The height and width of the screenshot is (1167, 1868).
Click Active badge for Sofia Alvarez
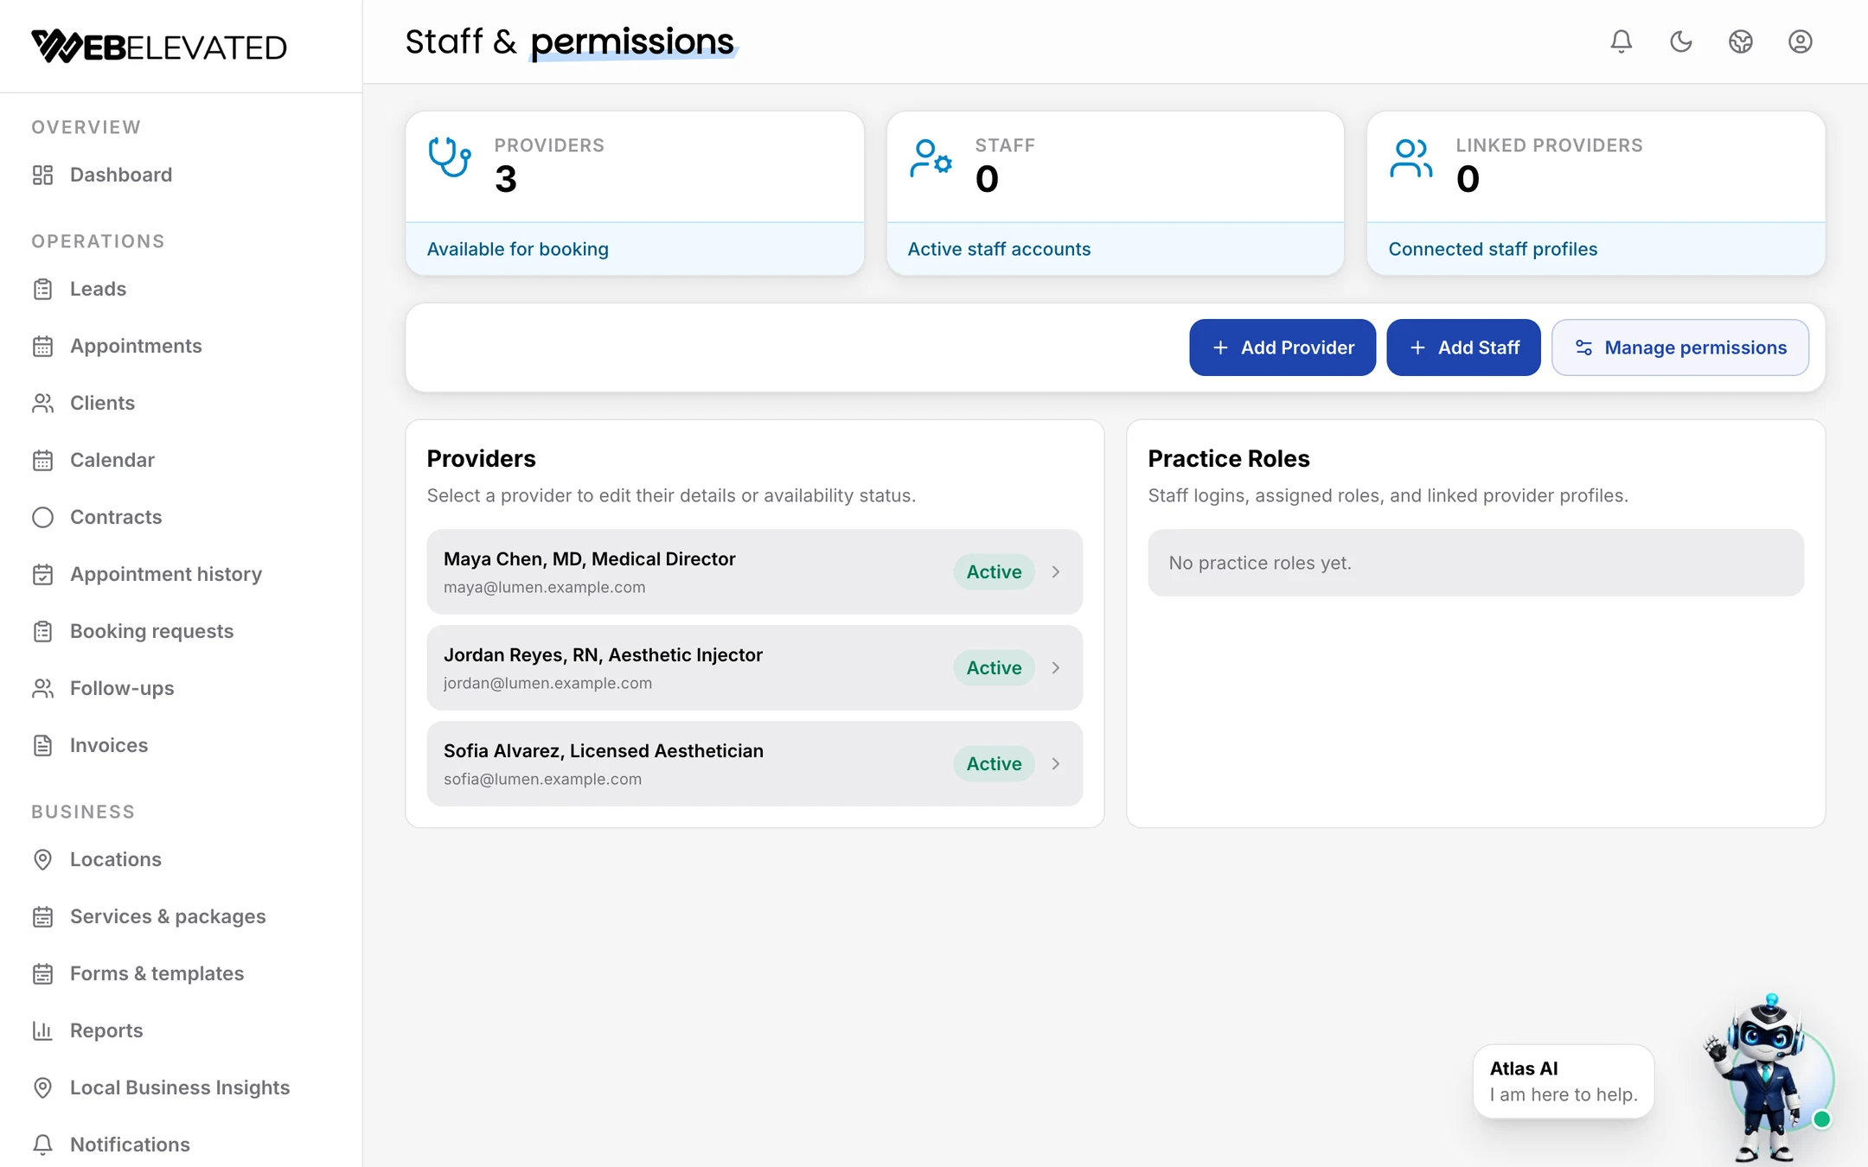994,764
